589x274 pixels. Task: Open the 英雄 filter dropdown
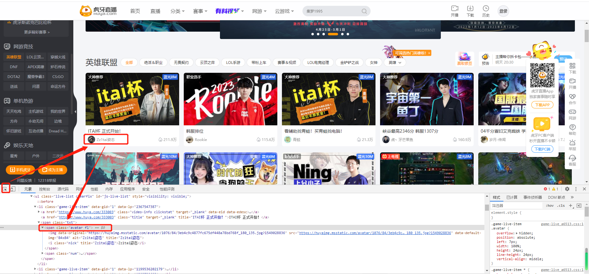pos(395,62)
